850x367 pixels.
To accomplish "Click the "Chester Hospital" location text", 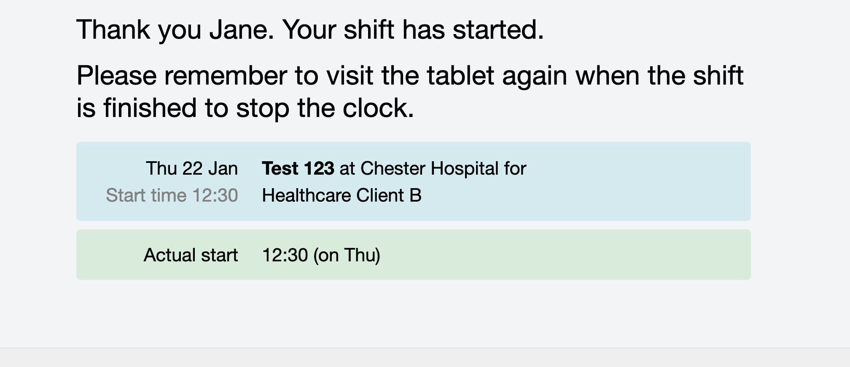I will click(429, 168).
